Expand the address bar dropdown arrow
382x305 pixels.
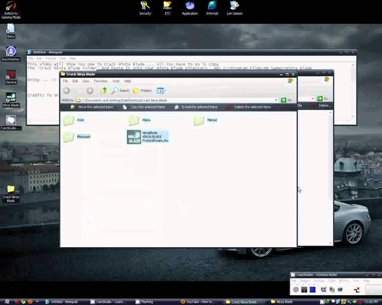click(x=276, y=100)
